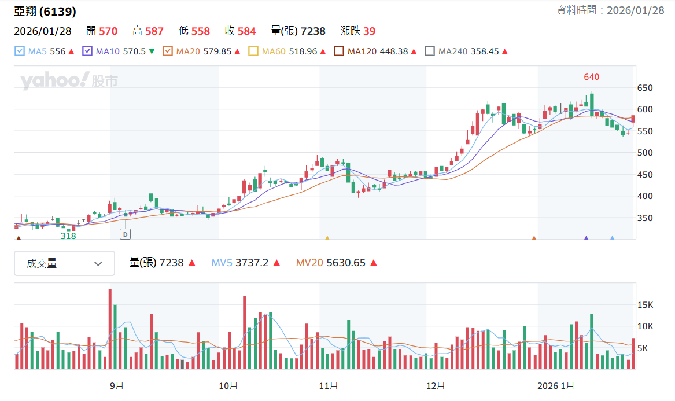Uncheck the MA10 moving average checkbox
This screenshot has height=401, width=675.
pyautogui.click(x=87, y=51)
